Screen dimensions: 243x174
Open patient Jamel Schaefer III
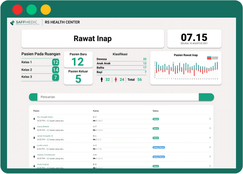point(45,136)
